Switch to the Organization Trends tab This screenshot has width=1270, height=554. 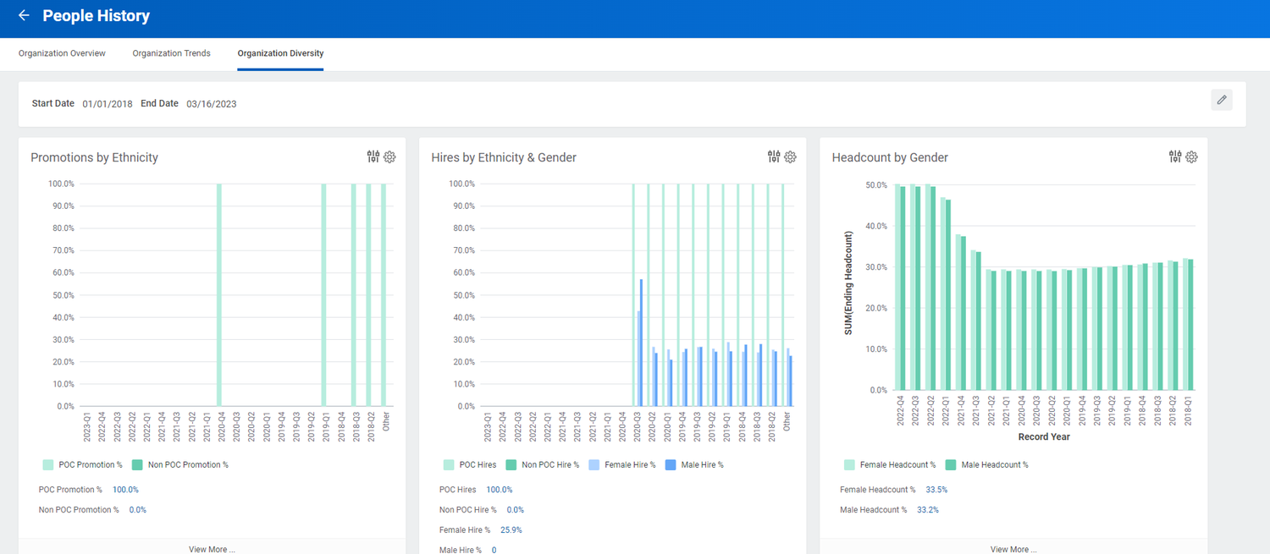(x=171, y=52)
